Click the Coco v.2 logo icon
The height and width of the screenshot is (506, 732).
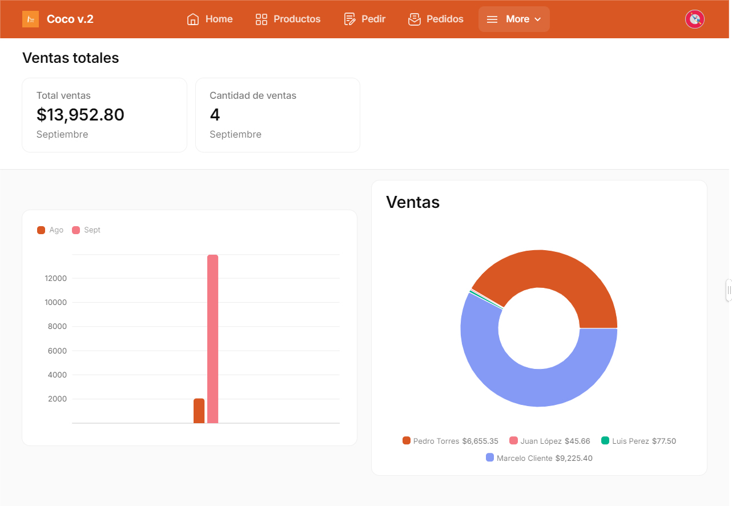pos(30,19)
